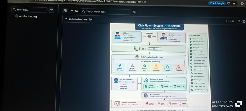Jump to Top of the diff
This screenshot has width=246, height=111.
point(74,11)
